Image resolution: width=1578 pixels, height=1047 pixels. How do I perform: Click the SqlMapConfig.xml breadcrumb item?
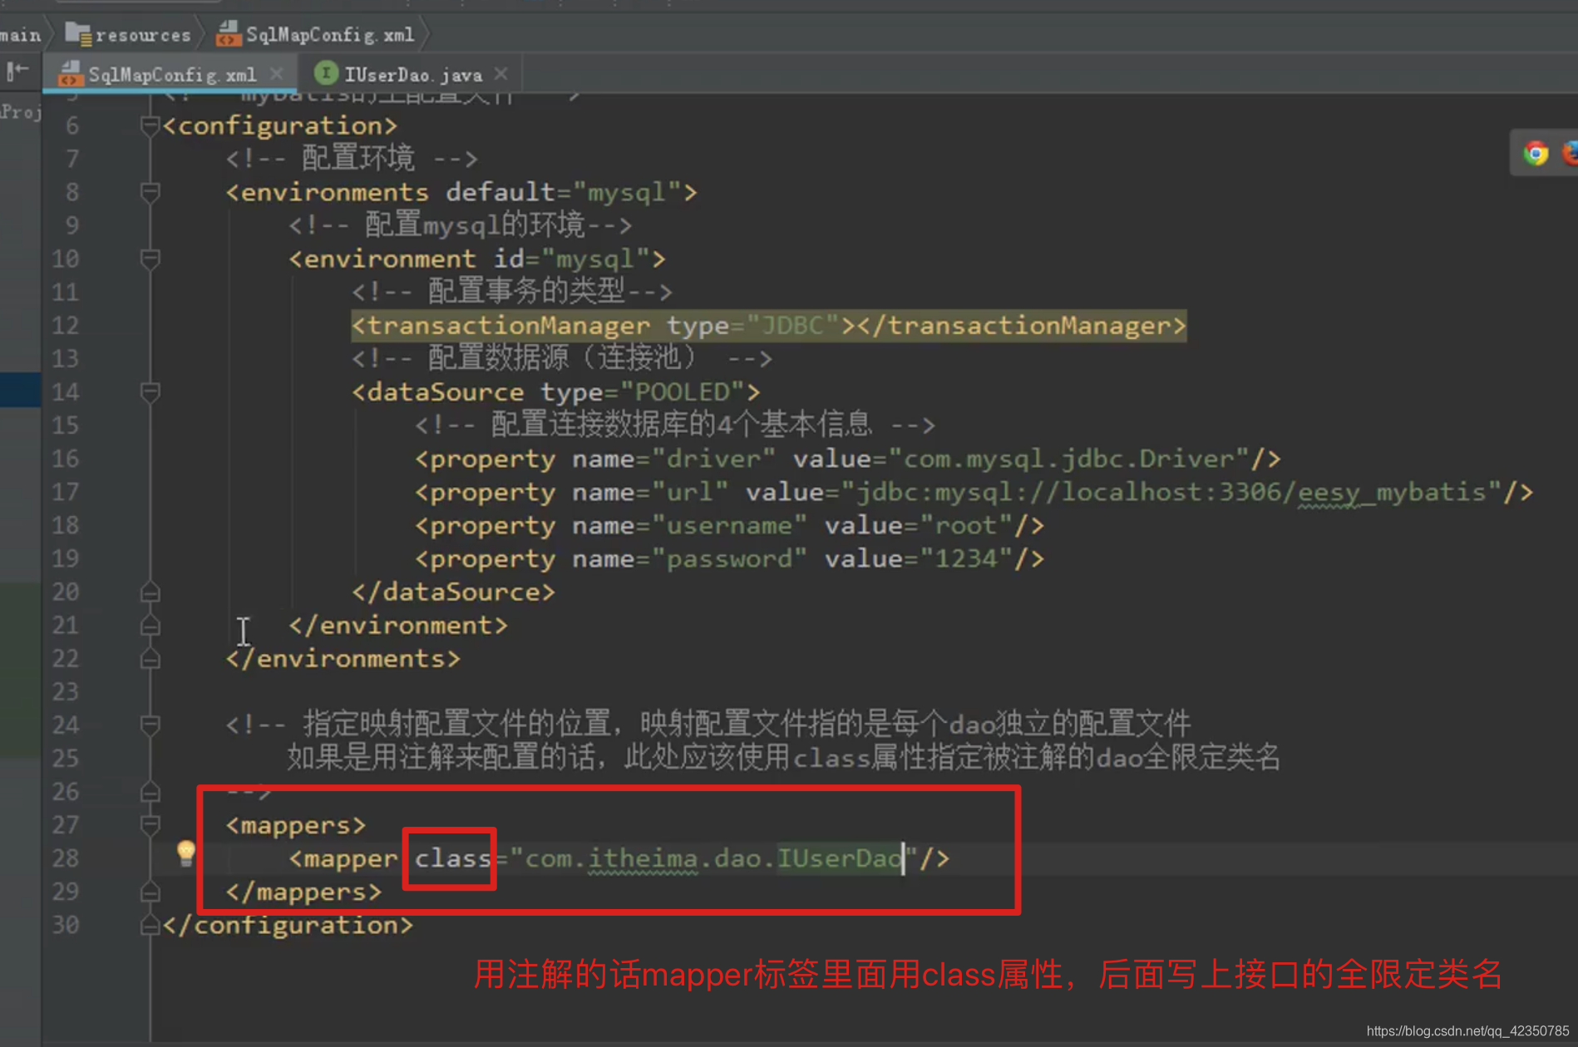316,34
